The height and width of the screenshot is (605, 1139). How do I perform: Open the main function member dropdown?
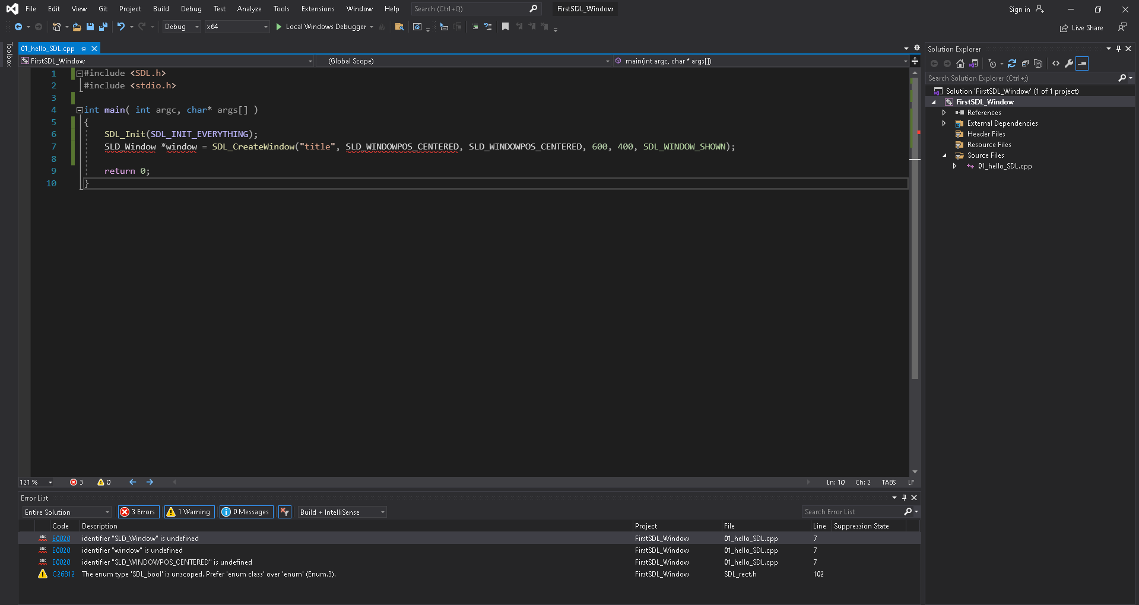[761, 61]
